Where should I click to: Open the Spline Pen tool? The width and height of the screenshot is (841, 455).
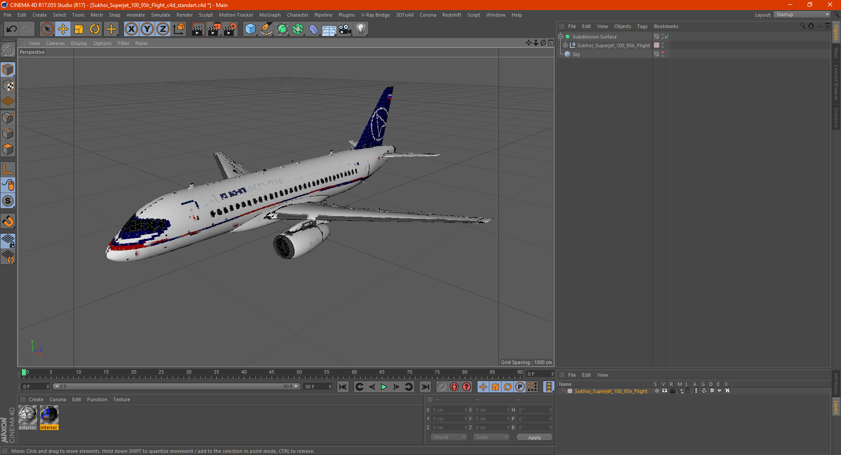click(266, 29)
